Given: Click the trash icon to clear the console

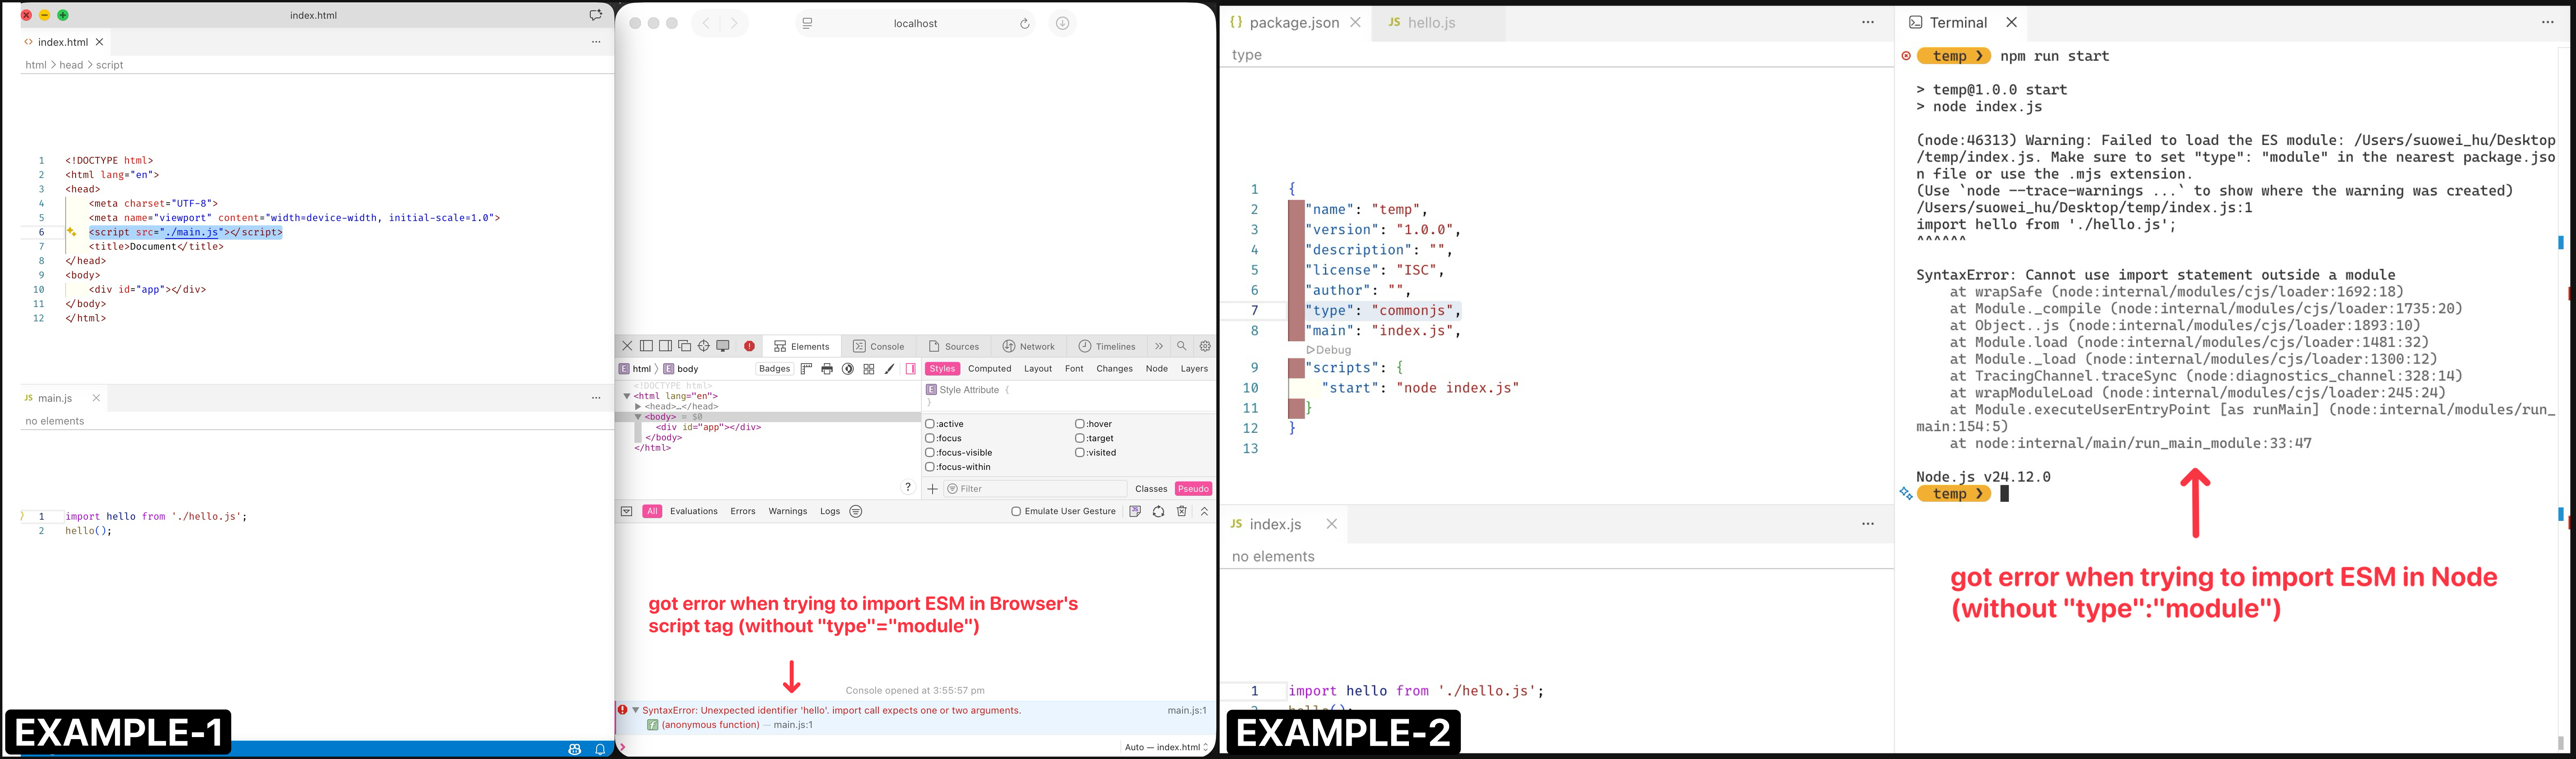Looking at the screenshot, I should click(1181, 511).
